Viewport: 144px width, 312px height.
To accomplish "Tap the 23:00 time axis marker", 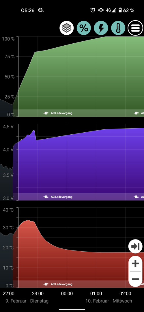I will [38, 294].
